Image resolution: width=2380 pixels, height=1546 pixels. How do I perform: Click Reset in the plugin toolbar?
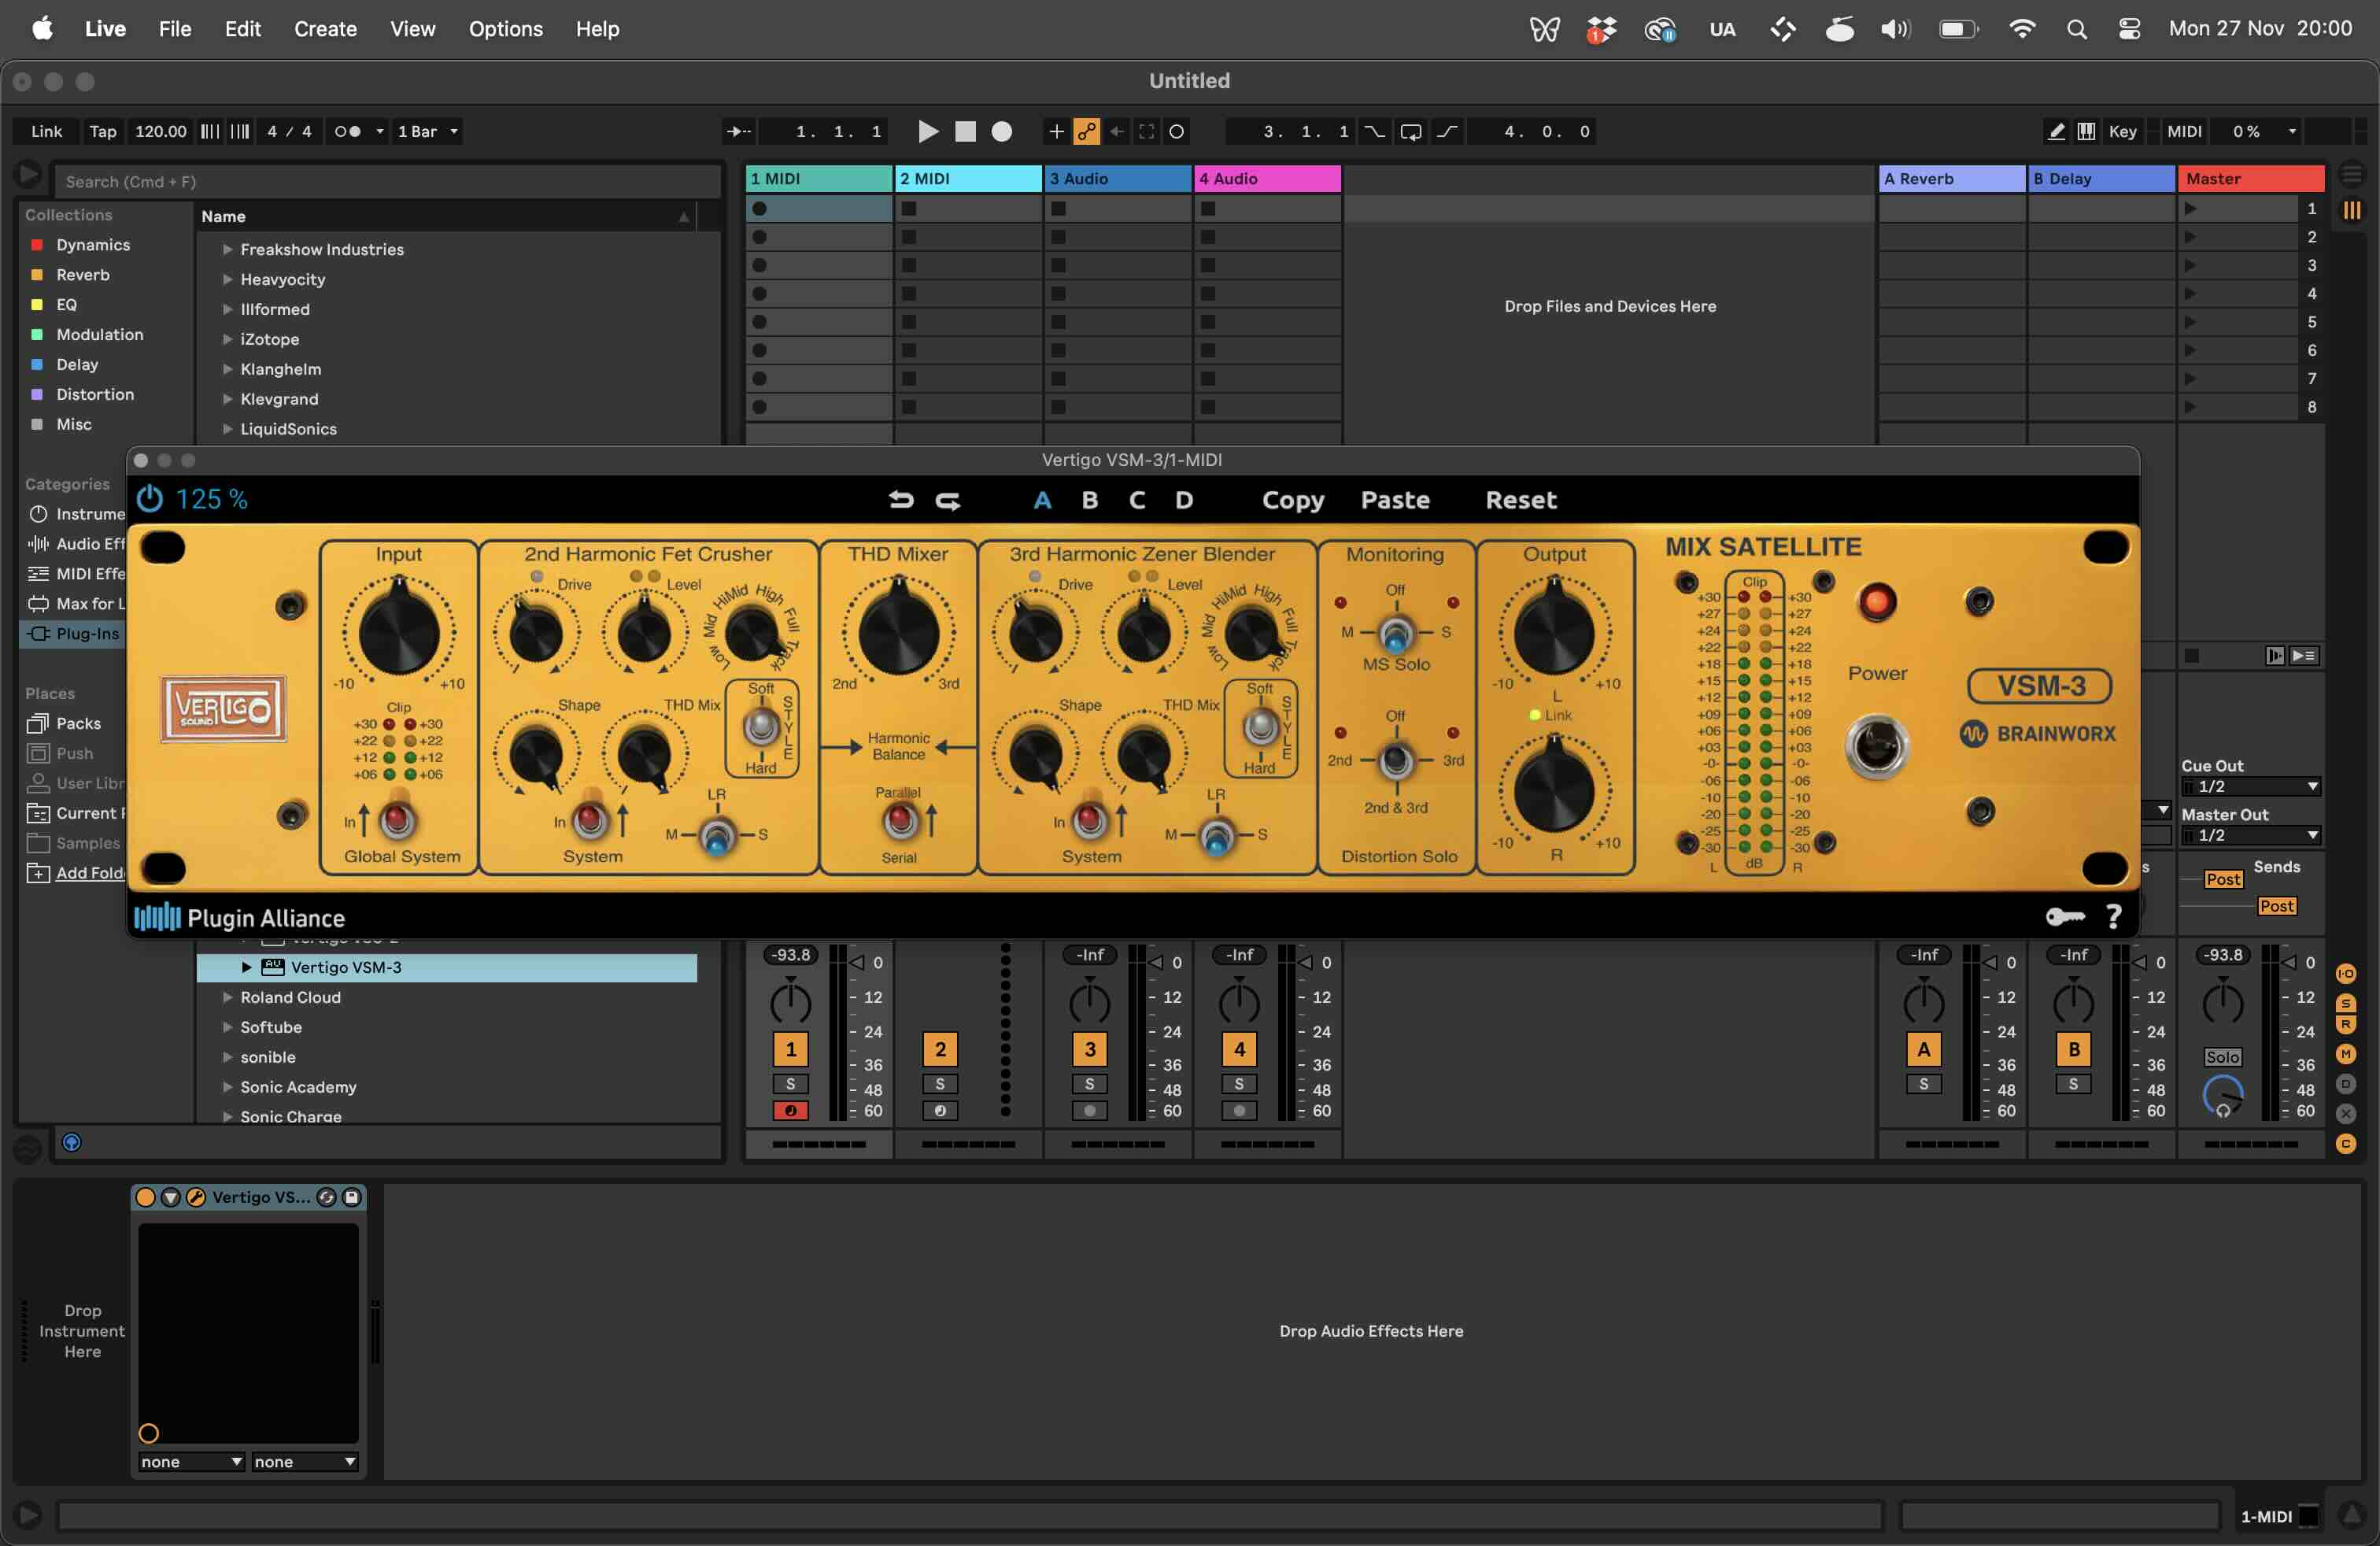click(x=1521, y=500)
